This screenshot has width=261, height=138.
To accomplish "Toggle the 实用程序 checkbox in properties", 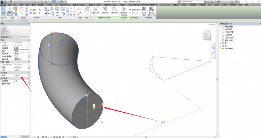I will 16,81.
